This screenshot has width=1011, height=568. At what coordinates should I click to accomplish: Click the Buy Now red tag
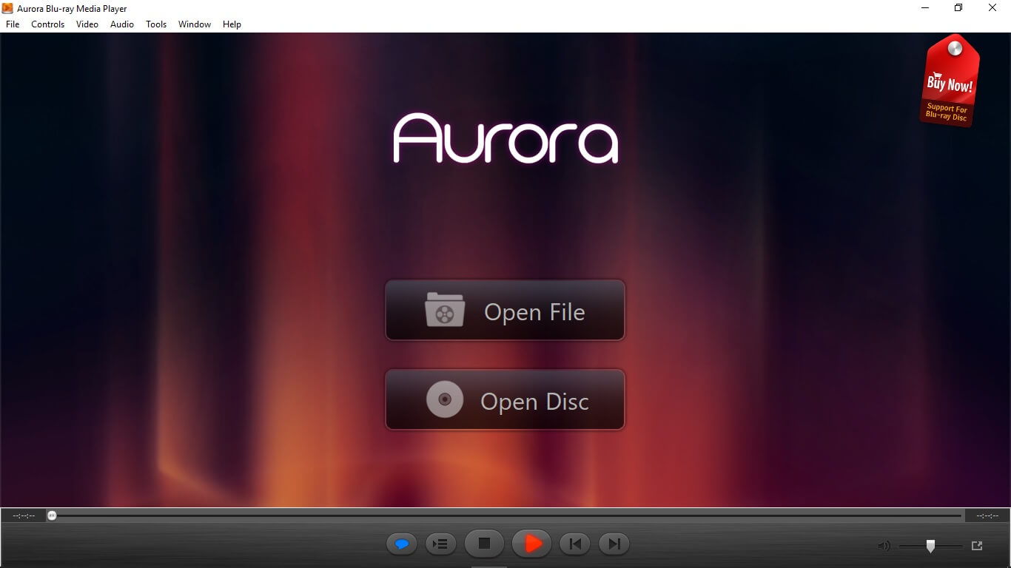coord(950,81)
